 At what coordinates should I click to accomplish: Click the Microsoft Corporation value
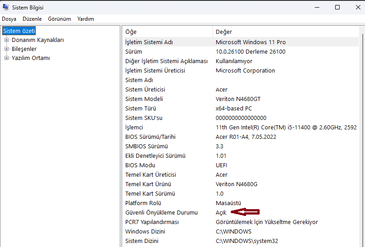tap(245, 71)
